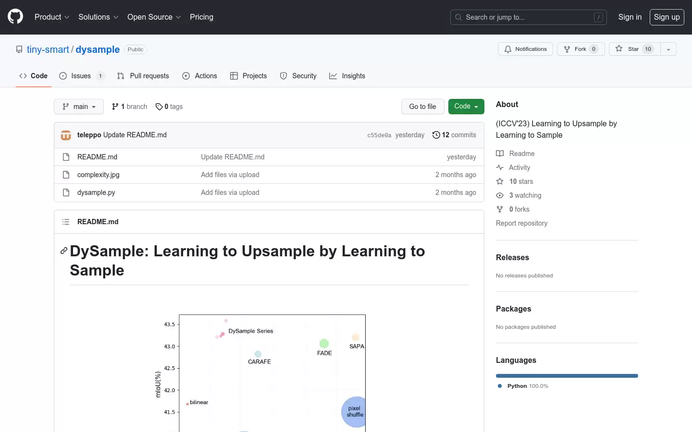Screen dimensions: 692x432
Task: Click the dysample.py file icon
Action: point(66,192)
